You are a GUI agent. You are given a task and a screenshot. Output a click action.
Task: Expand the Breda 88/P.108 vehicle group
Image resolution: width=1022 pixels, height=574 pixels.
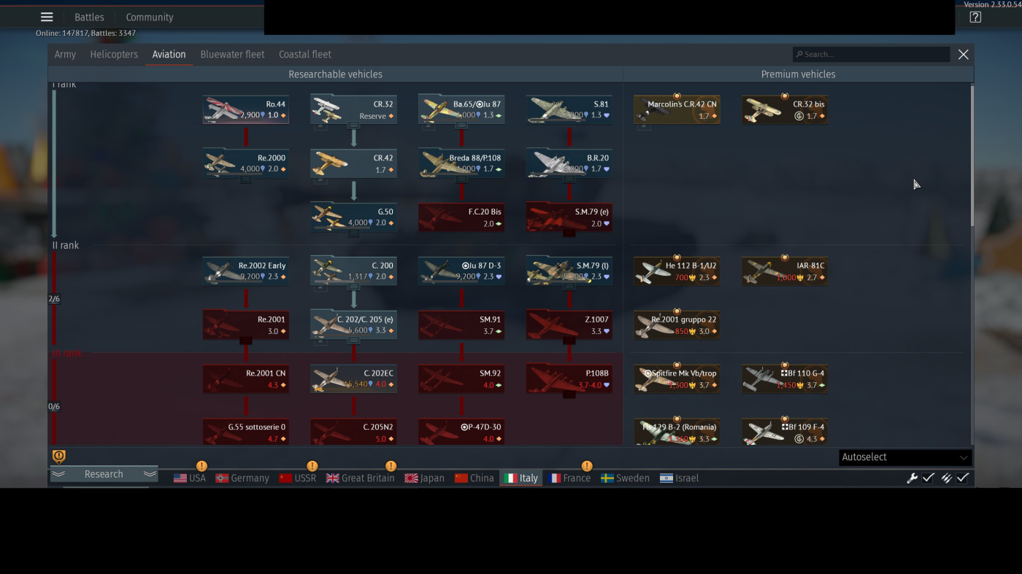[461, 179]
